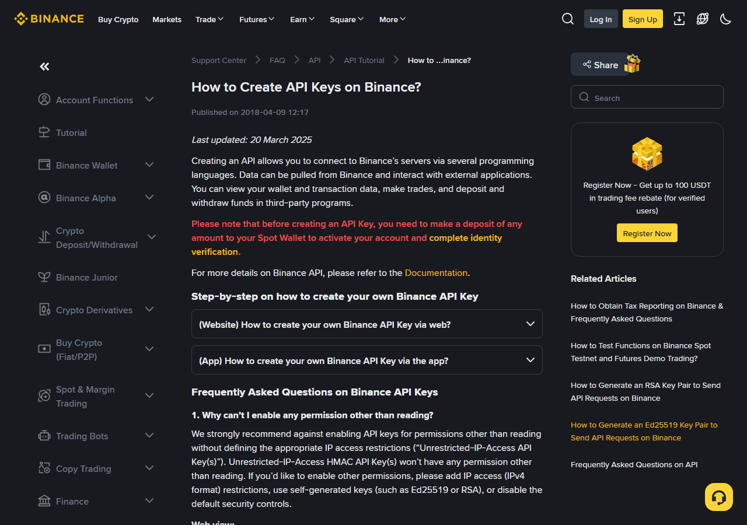The width and height of the screenshot is (747, 525).
Task: Expand Buy Crypto (Fiat/P2P) chevron
Action: (x=149, y=349)
